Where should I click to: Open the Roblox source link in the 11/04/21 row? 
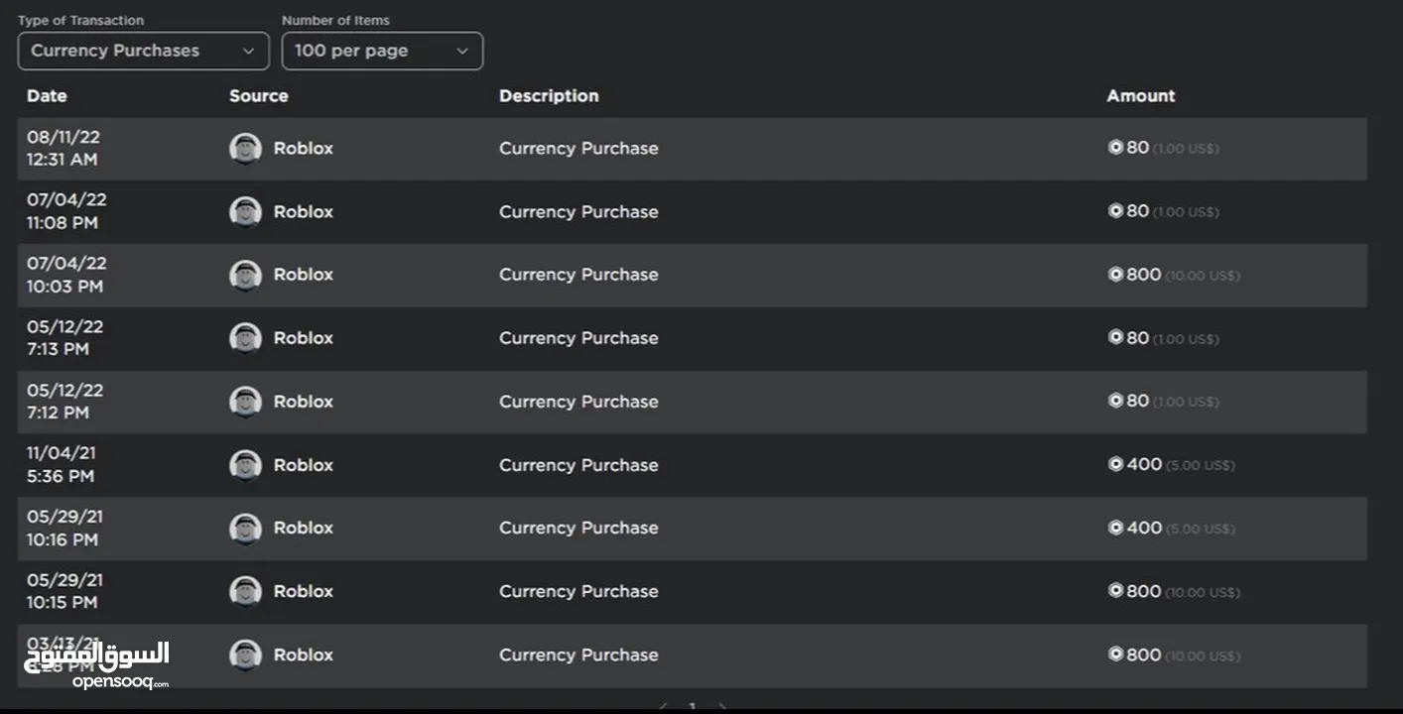[x=304, y=465]
